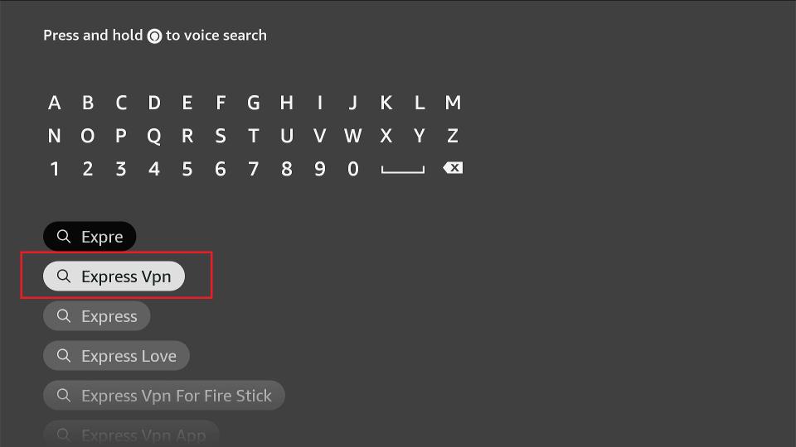The height and width of the screenshot is (447, 796).
Task: Open Express Vpn For Fire Stick suggestion
Action: click(164, 396)
